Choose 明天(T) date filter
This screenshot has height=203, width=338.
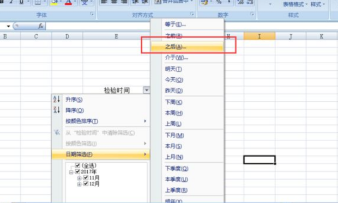[187, 69]
